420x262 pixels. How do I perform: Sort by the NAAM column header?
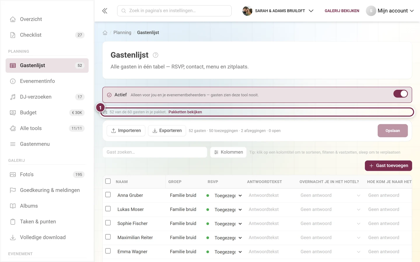(122, 182)
